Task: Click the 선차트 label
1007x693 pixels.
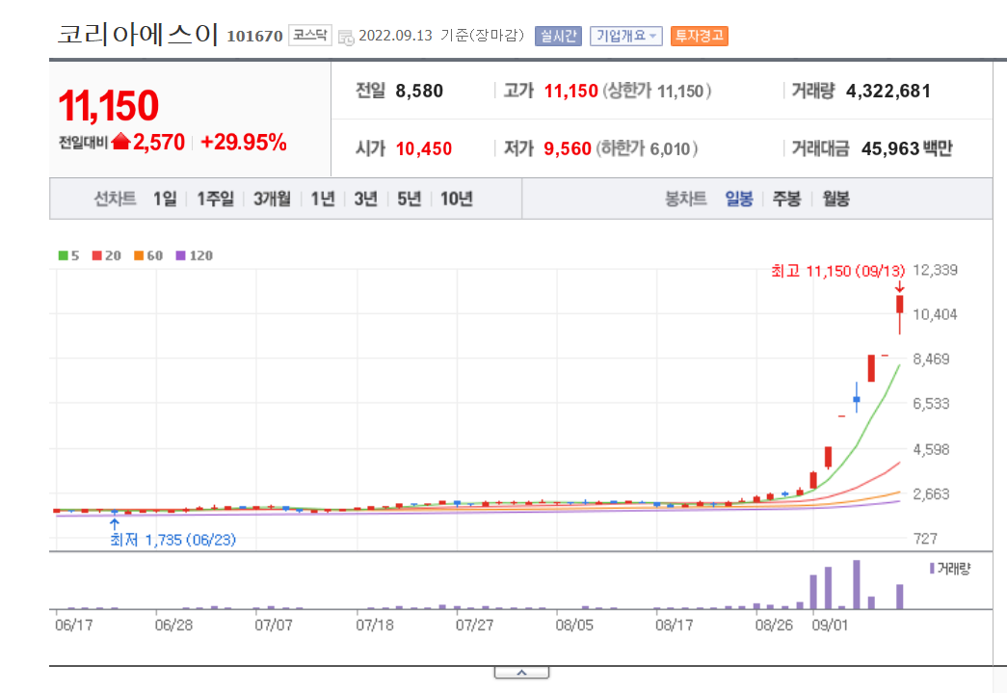Action: click(115, 200)
